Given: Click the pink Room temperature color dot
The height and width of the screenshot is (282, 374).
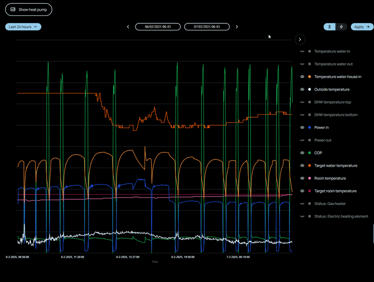Looking at the screenshot, I should [x=309, y=178].
